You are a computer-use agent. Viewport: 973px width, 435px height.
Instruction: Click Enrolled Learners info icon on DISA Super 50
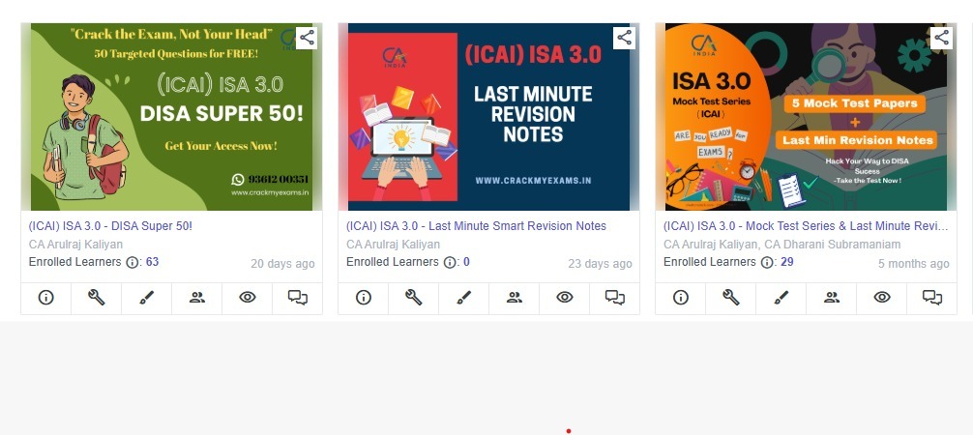click(x=133, y=263)
